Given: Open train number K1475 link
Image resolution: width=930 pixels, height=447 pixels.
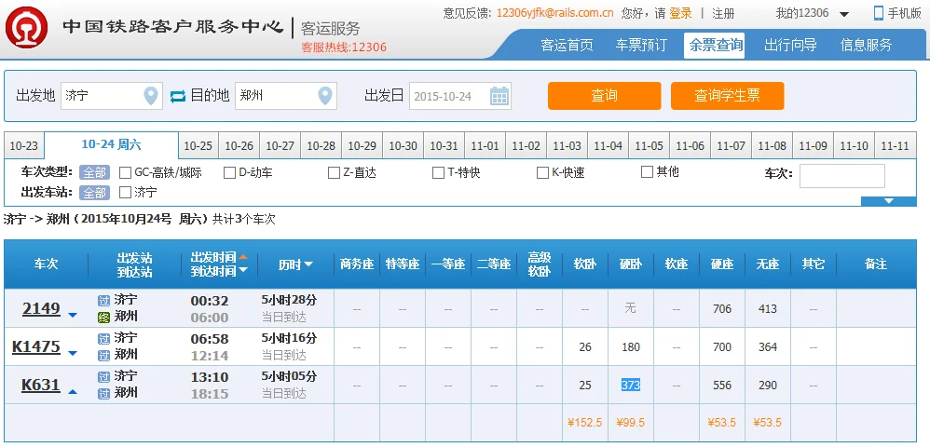Looking at the screenshot, I should coord(36,346).
